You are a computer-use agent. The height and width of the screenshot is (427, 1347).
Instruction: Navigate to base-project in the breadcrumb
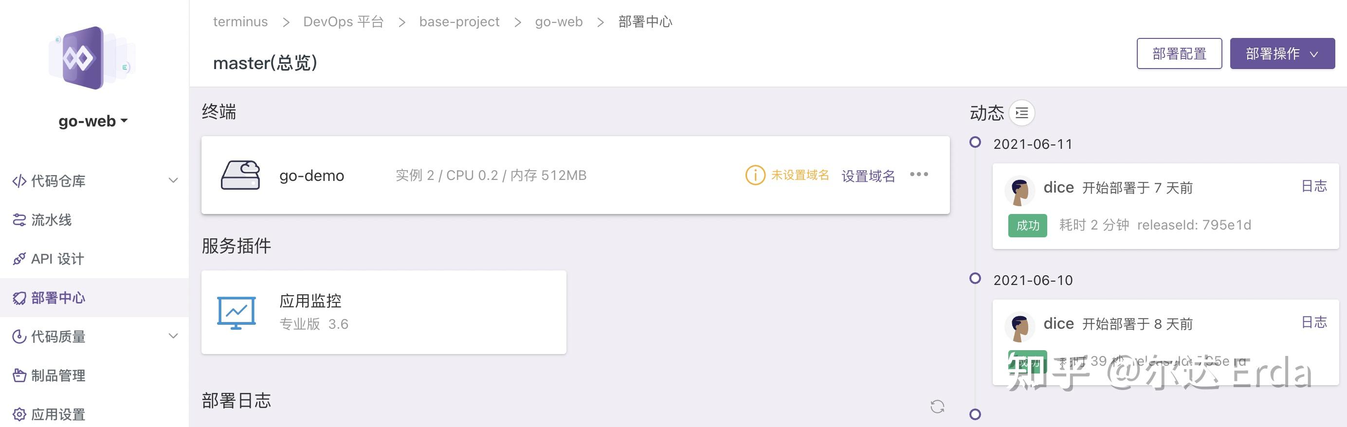tap(458, 21)
